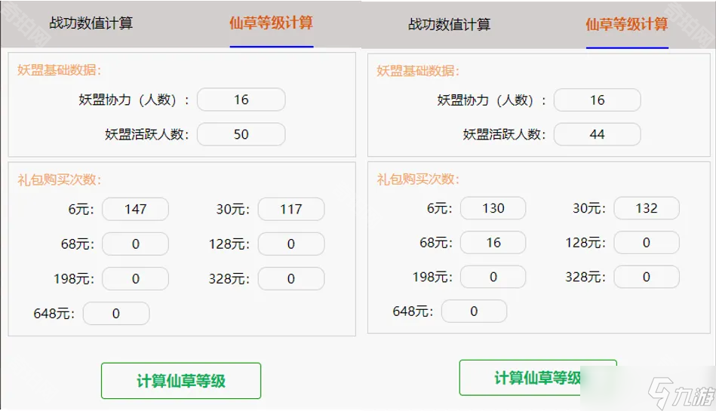
Task: Click 30元 field showing 117
Action: click(291, 209)
